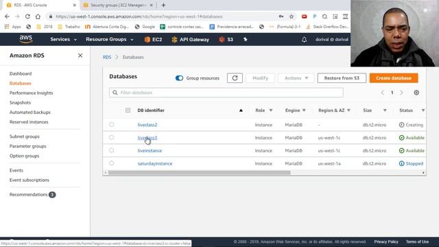
Task: Open the liveclass2 database link
Action: click(x=147, y=125)
